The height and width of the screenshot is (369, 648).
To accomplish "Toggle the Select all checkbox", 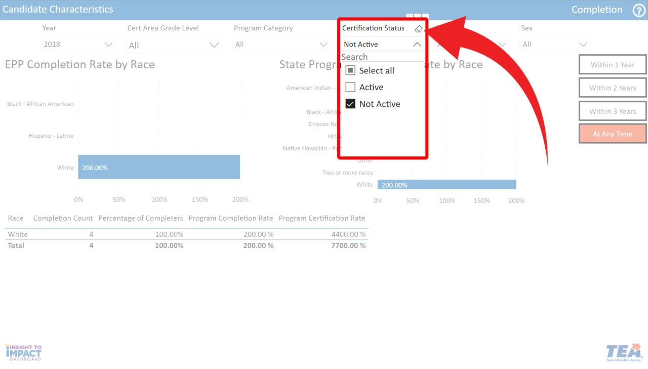I will (x=350, y=71).
